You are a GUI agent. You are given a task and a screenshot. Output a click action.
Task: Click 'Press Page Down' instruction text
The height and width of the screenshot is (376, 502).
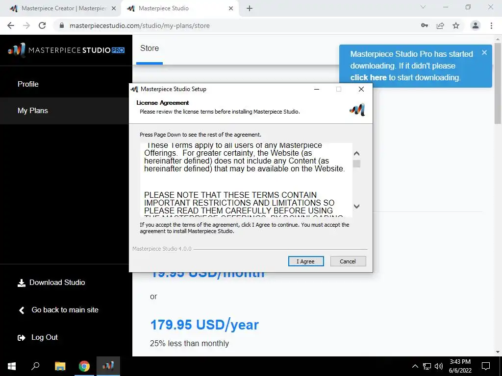201,135
